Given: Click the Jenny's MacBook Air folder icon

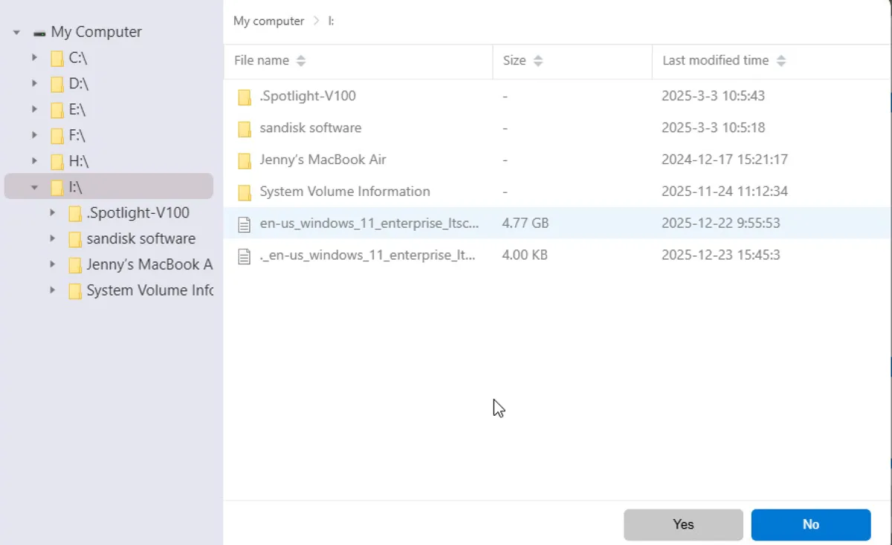Looking at the screenshot, I should (245, 160).
